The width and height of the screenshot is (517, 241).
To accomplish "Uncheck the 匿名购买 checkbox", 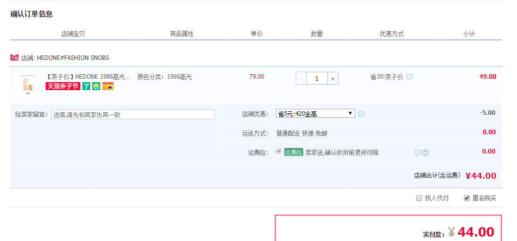I will click(466, 198).
